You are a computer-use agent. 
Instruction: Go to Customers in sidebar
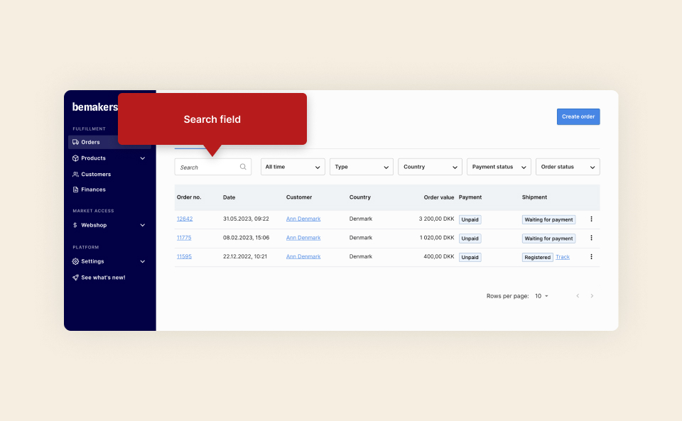96,174
